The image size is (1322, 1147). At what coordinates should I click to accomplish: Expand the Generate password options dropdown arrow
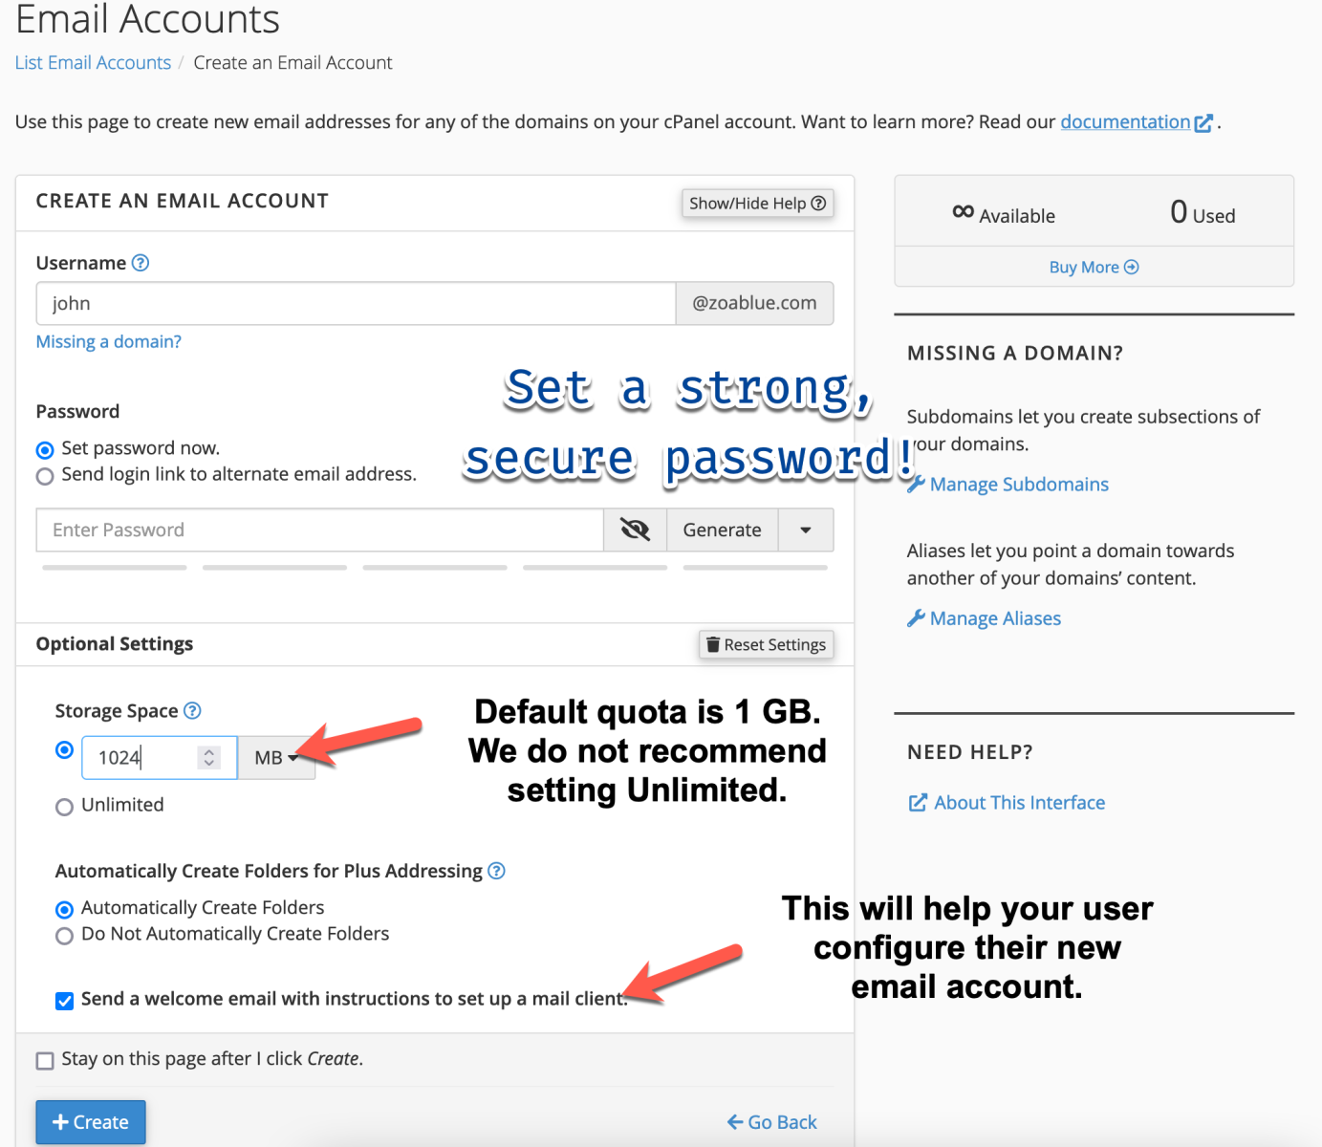pyautogui.click(x=806, y=530)
